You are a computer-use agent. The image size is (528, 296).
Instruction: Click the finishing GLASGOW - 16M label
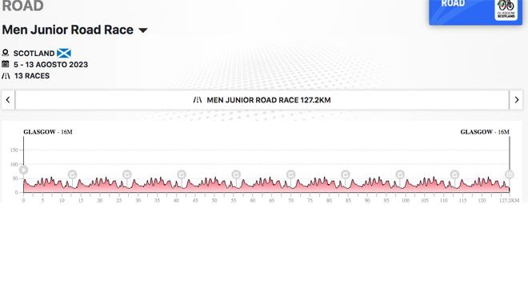coord(485,132)
